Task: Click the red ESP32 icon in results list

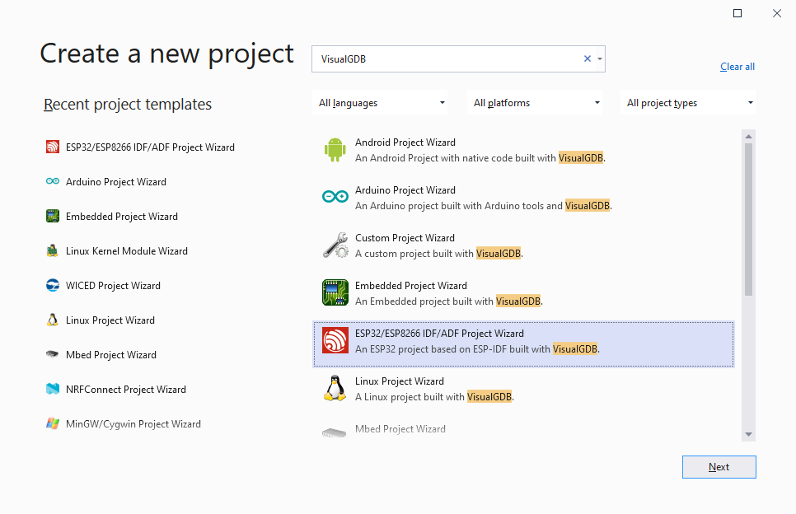Action: 335,340
